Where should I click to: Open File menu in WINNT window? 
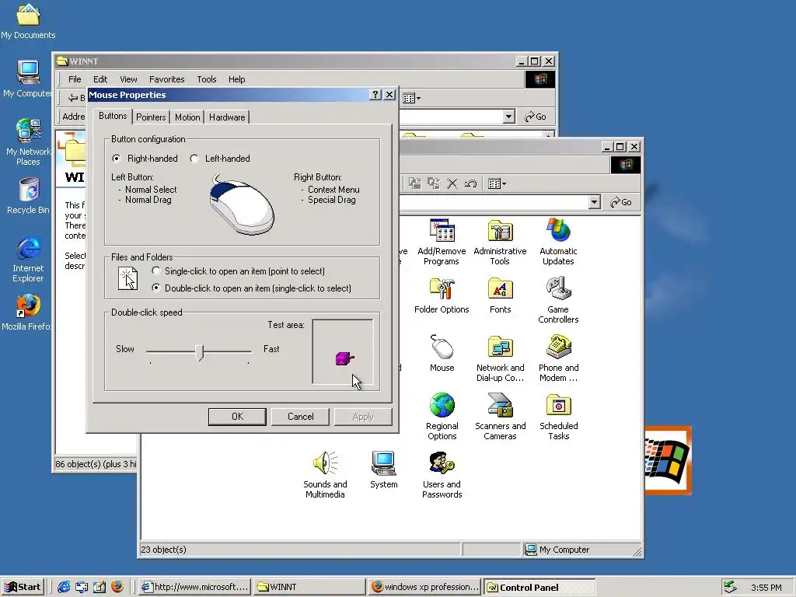tap(75, 79)
